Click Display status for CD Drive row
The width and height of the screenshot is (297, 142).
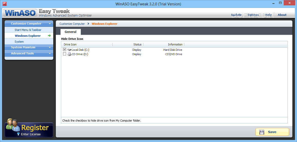pos(137,54)
